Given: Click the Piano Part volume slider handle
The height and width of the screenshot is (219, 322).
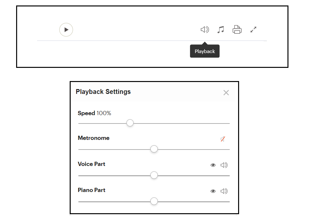Looking at the screenshot, I should (x=154, y=201).
